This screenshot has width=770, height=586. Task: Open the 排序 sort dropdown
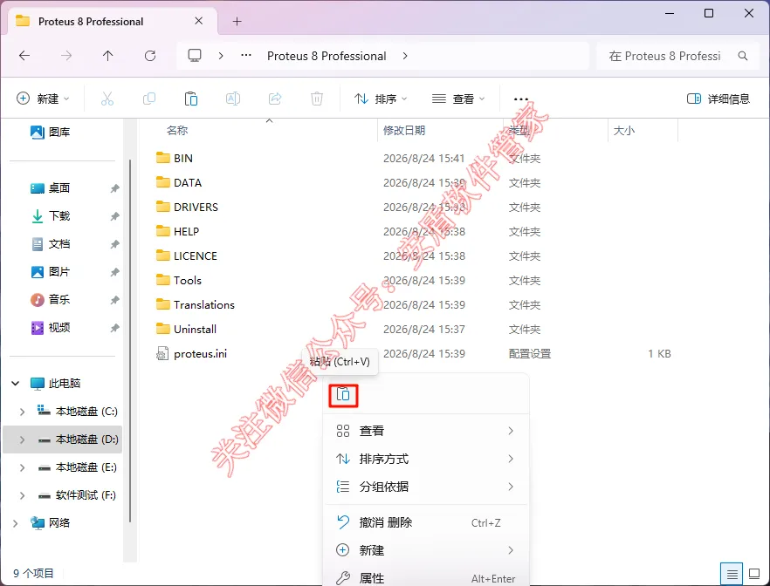(381, 99)
